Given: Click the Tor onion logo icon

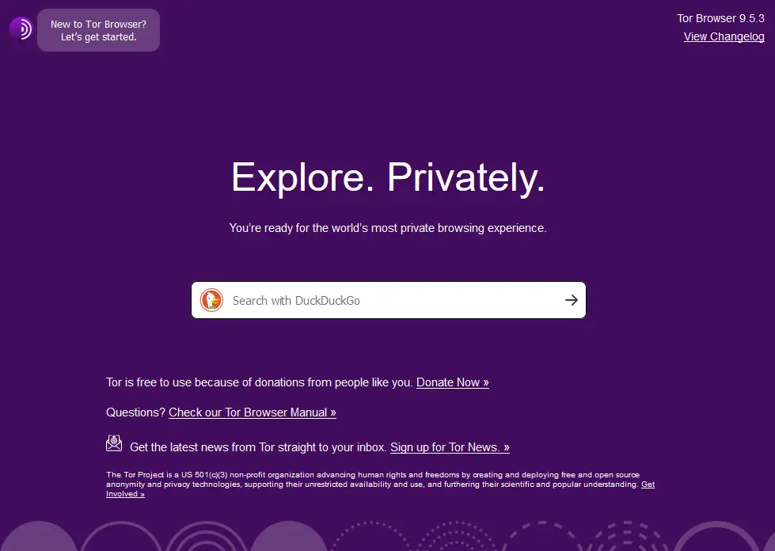Looking at the screenshot, I should pos(21,28).
